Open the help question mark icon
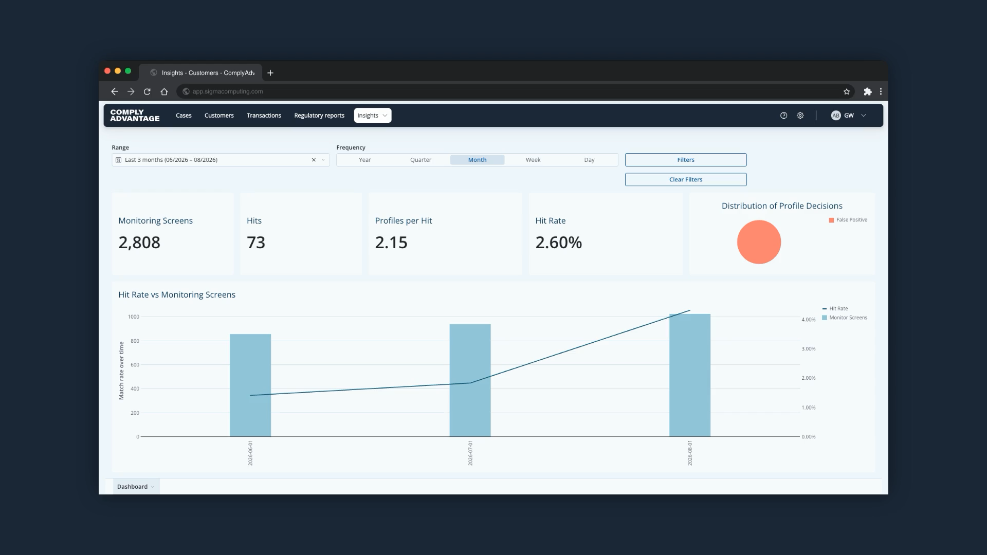 coord(783,116)
